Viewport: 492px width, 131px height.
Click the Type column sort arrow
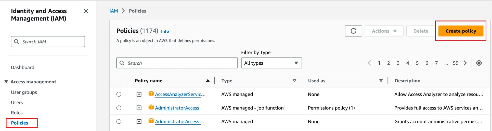coord(294,81)
